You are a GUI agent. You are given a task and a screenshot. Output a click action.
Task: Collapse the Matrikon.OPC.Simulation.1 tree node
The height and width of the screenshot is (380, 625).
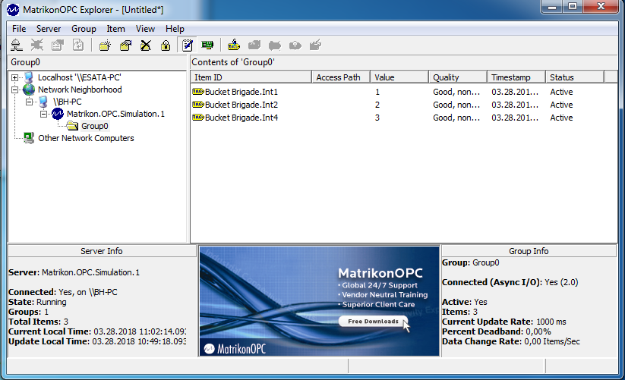[43, 115]
